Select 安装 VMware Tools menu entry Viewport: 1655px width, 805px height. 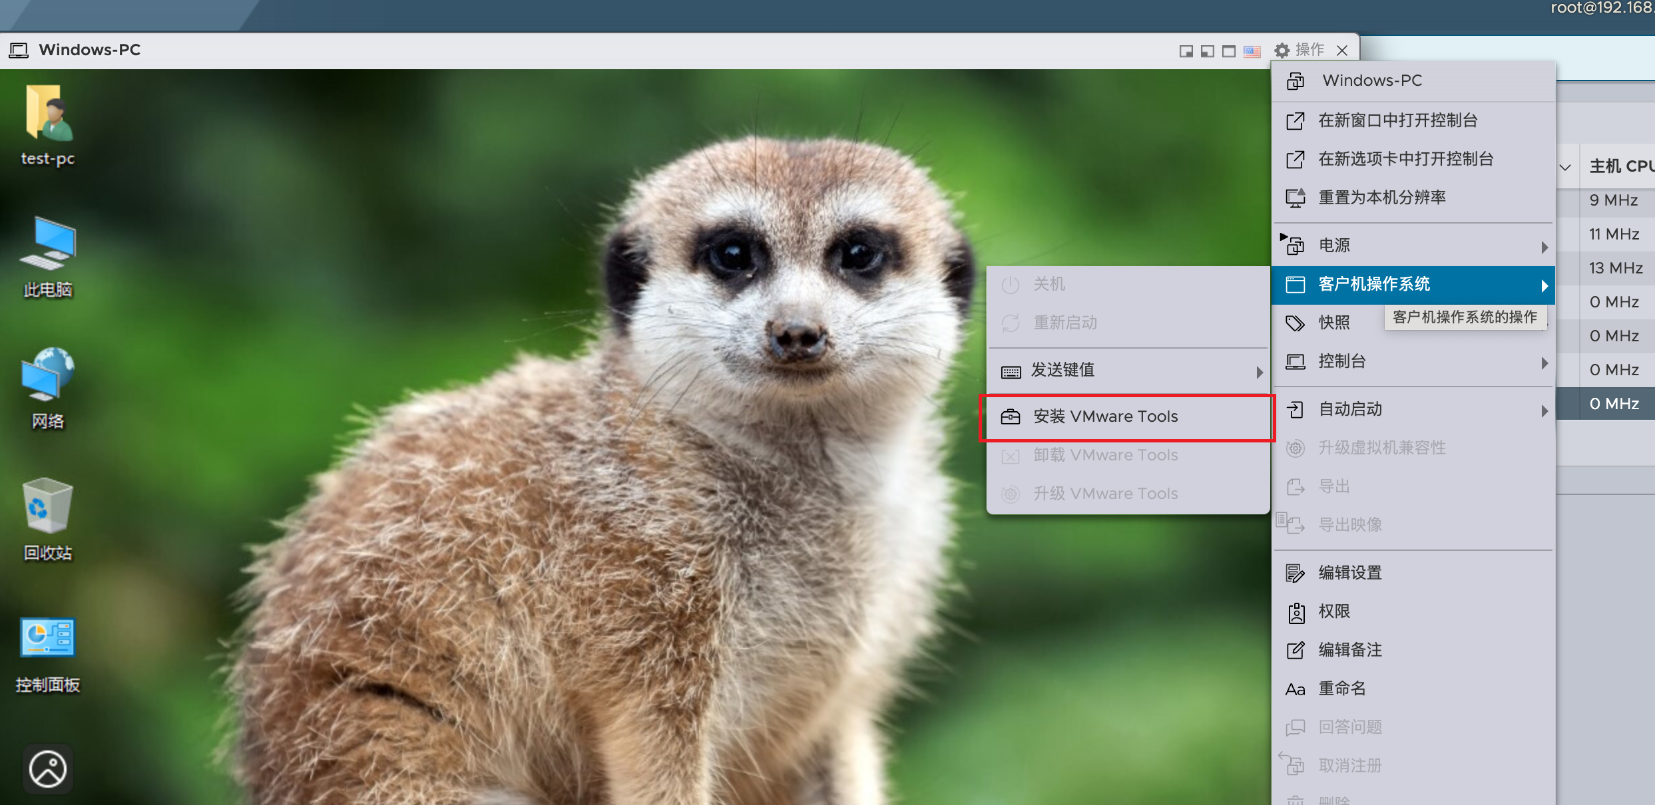(1105, 416)
